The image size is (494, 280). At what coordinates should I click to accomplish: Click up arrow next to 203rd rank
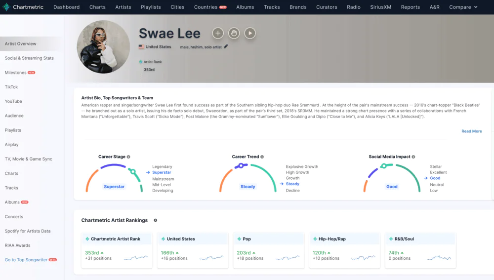click(x=253, y=253)
